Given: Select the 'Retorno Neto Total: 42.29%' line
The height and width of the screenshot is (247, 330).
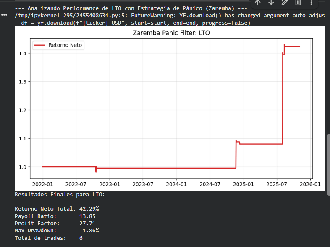Looking at the screenshot, I should [57, 209].
